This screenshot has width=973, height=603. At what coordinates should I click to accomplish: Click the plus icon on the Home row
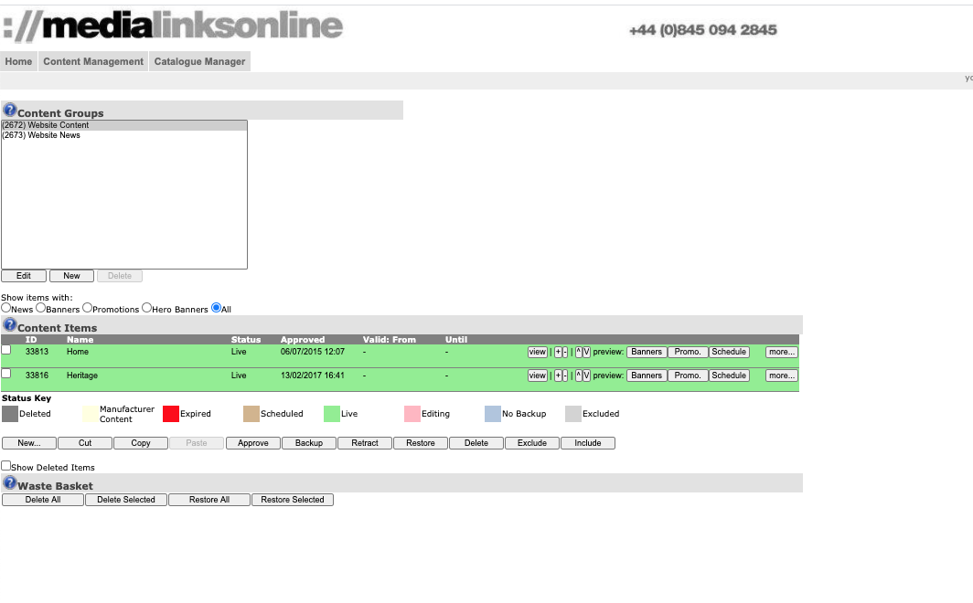[558, 352]
